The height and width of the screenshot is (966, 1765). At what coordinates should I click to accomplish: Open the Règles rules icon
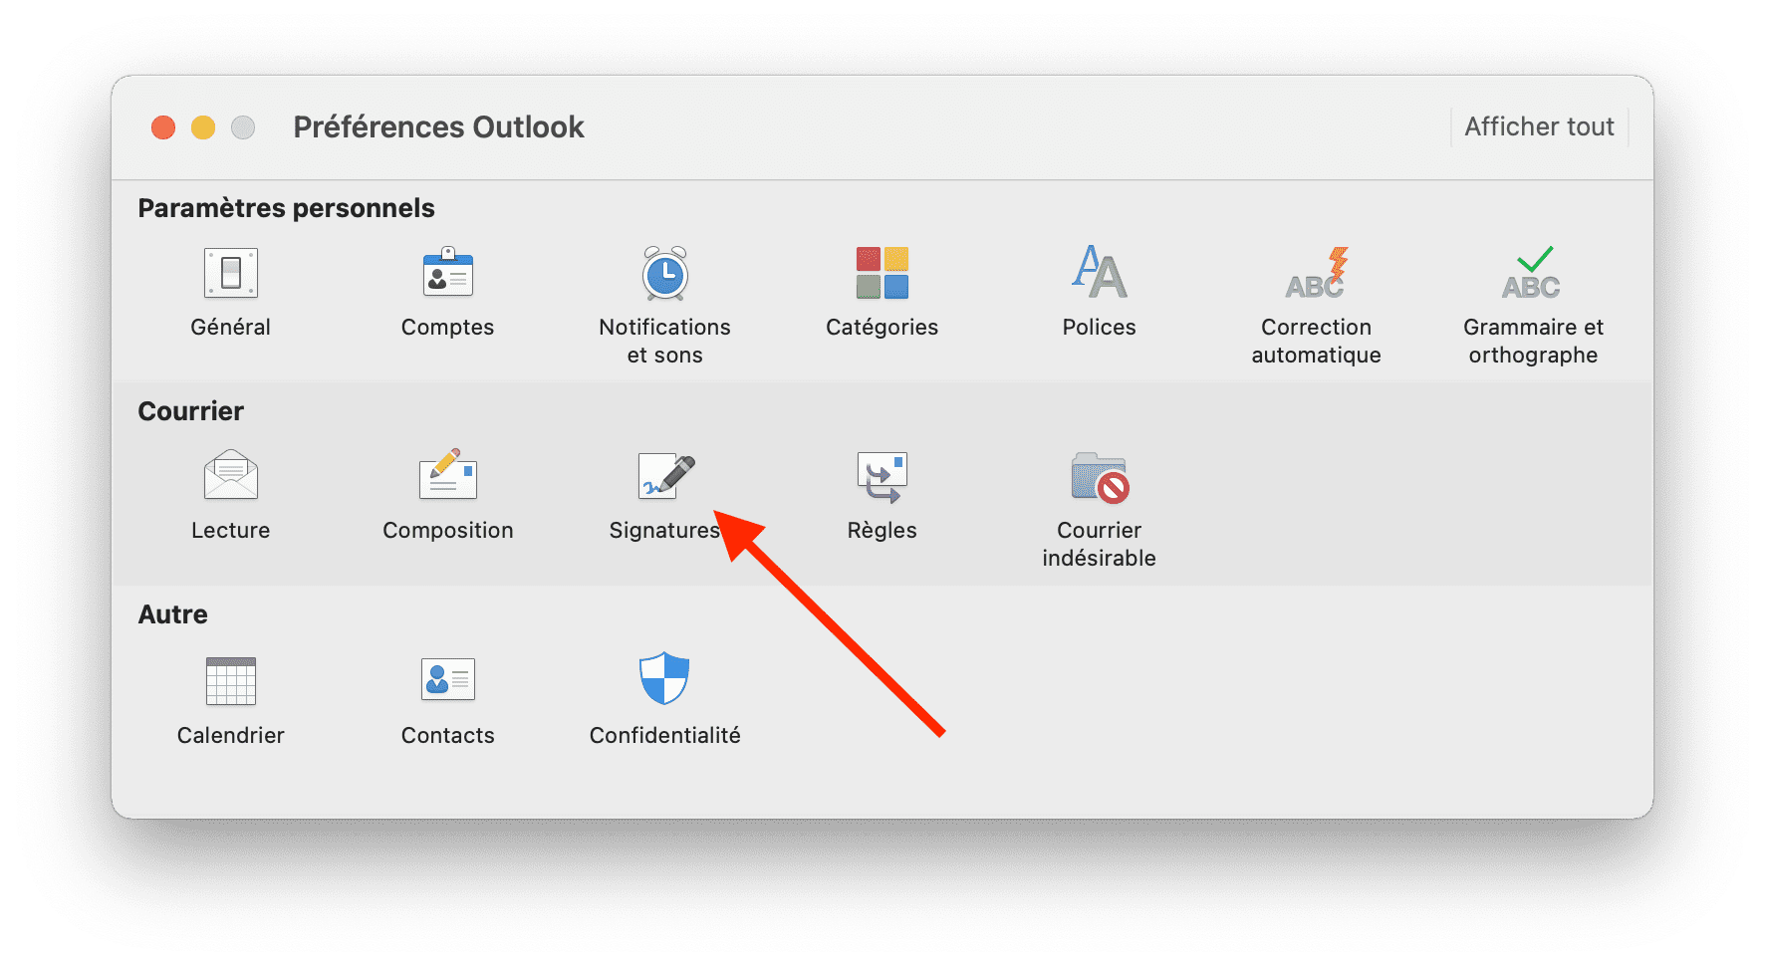[882, 476]
